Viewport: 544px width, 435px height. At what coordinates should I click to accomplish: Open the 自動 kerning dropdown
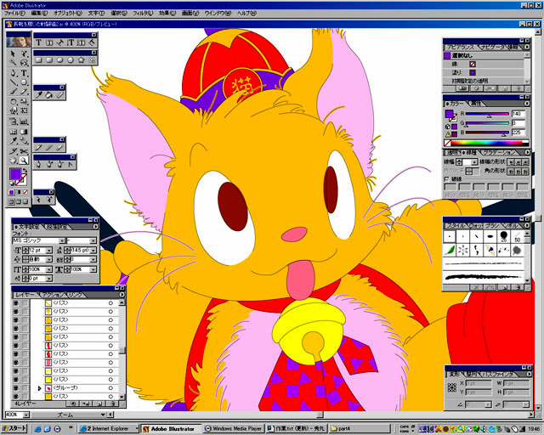pyautogui.click(x=48, y=259)
